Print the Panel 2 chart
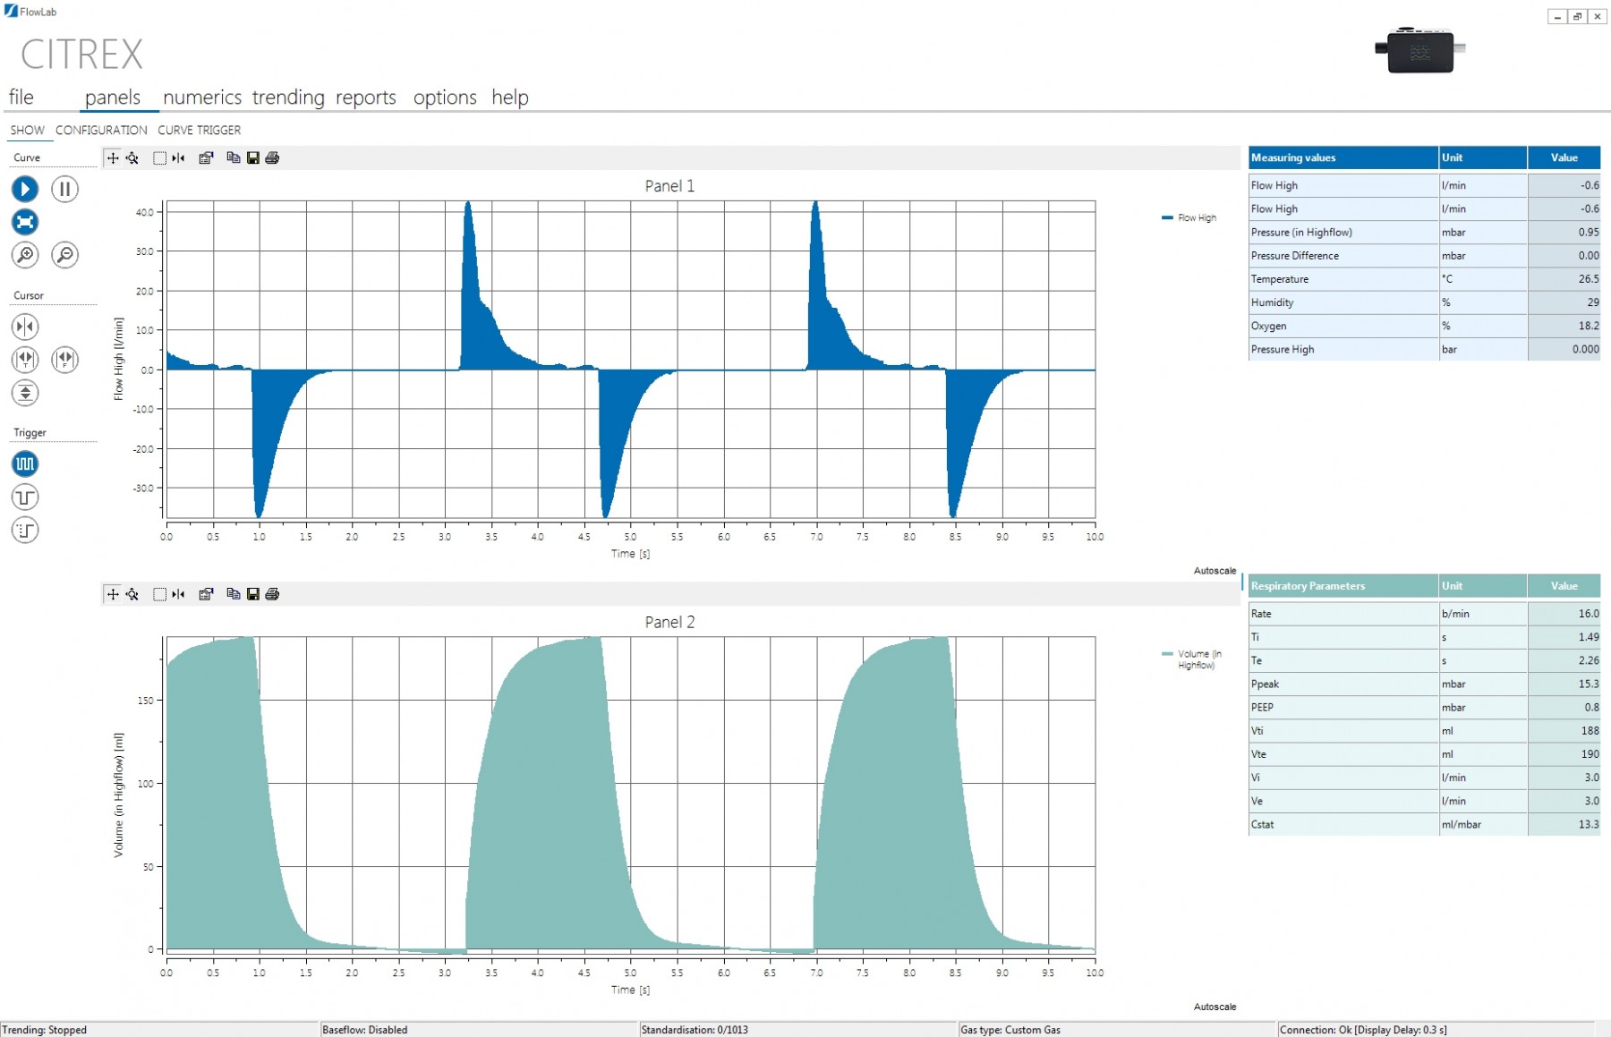Viewport: 1611px width, 1037px height. pos(272,594)
